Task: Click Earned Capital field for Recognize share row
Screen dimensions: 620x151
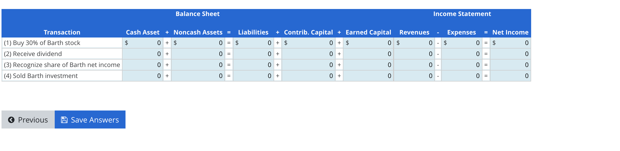Action: click(x=369, y=64)
